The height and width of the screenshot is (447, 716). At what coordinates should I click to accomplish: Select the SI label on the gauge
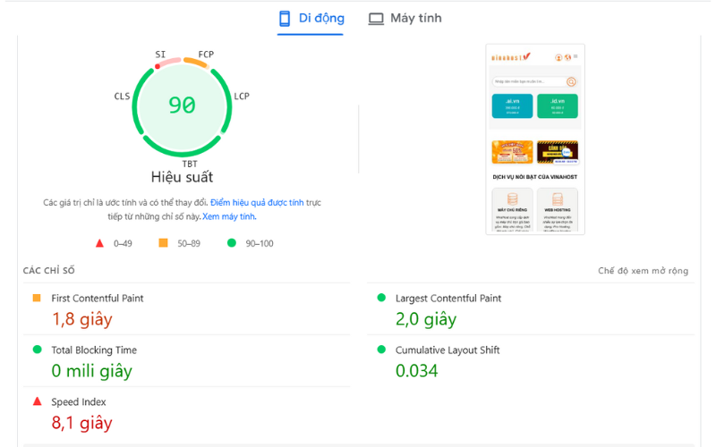(x=160, y=55)
